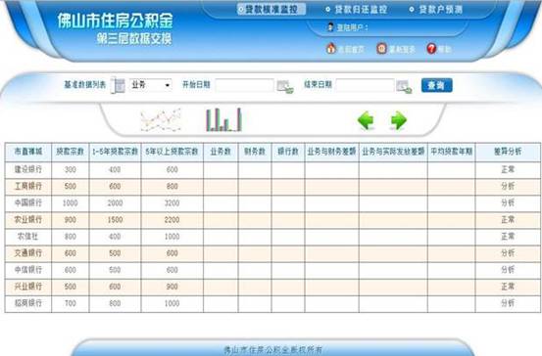Viewport: 542px width, 356px height.
Task: Click value 900 in 兴业银行 row
Action: (172, 287)
